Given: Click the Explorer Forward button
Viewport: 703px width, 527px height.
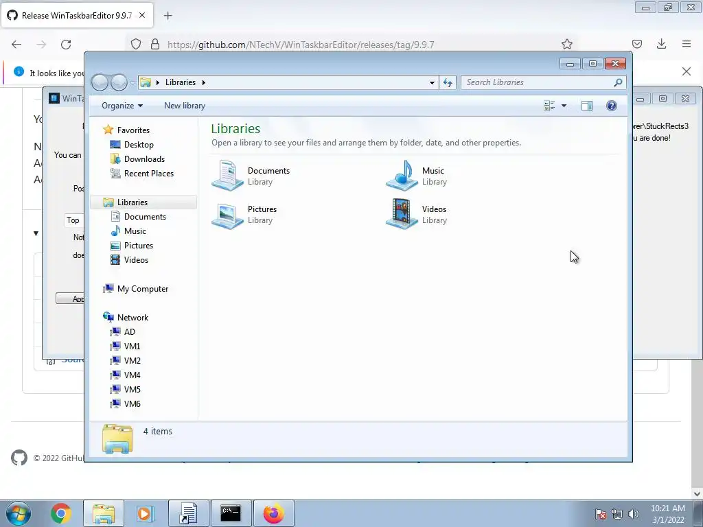Looking at the screenshot, I should [119, 82].
